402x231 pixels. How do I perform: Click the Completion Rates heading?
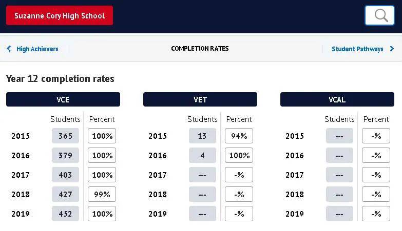point(200,49)
